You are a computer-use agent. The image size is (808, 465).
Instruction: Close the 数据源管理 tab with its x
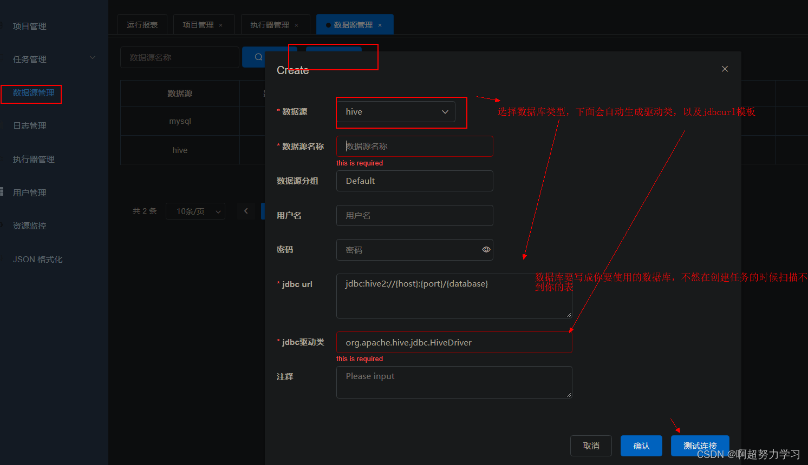(x=380, y=25)
